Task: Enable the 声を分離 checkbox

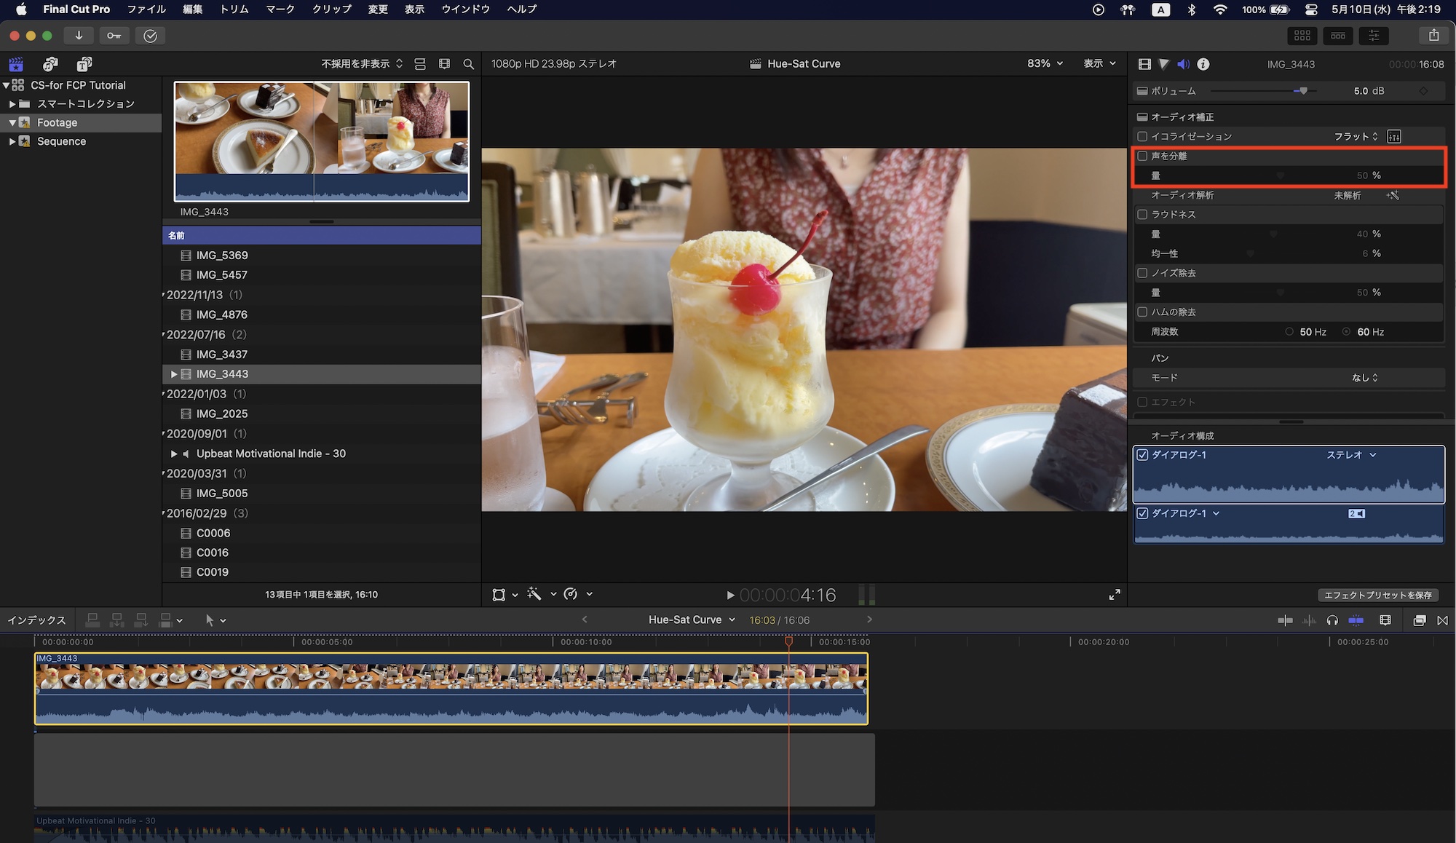Action: tap(1142, 156)
